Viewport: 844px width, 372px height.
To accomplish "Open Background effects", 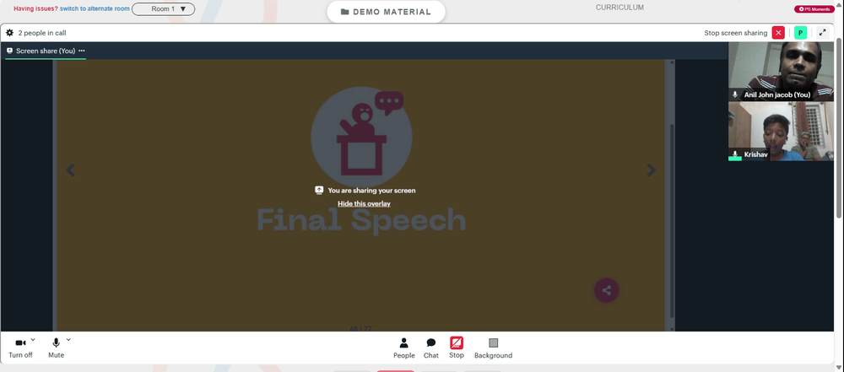I will 493,348.
